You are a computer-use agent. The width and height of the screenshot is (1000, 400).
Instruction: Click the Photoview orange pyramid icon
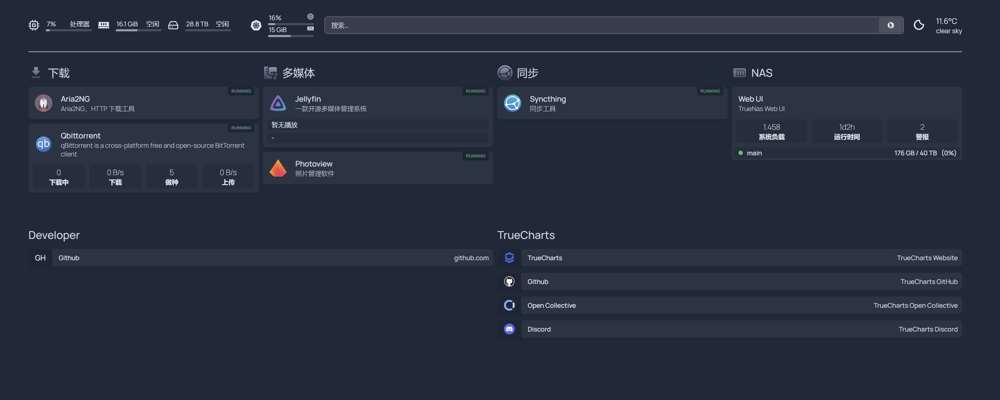pyautogui.click(x=278, y=168)
